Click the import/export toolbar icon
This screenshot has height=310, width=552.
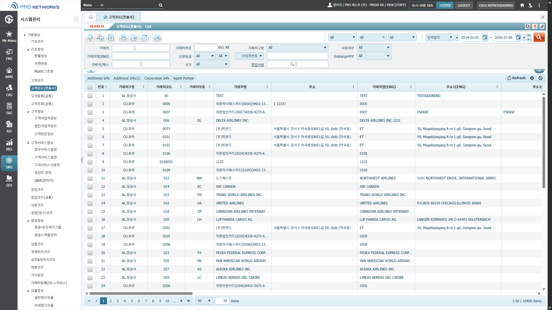point(100,37)
